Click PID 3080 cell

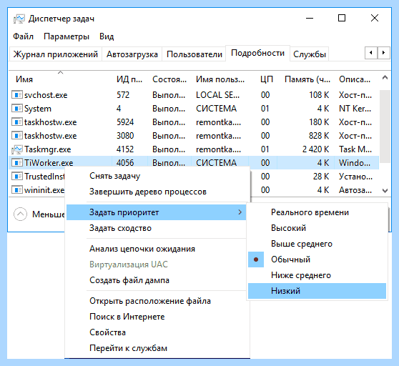point(125,136)
